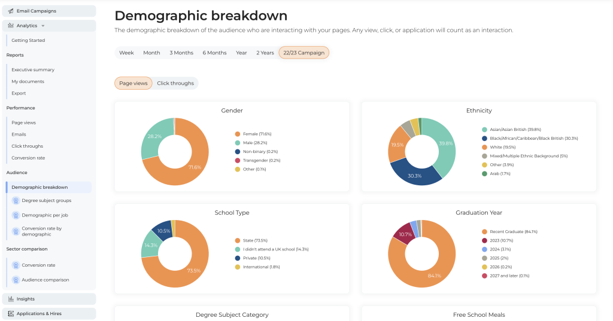Click the 'Degree Subject Category' chart title
The image size is (613, 321).
(232, 315)
